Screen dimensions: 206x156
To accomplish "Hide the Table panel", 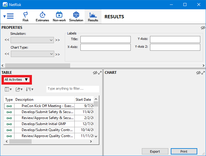I will (95, 73).
